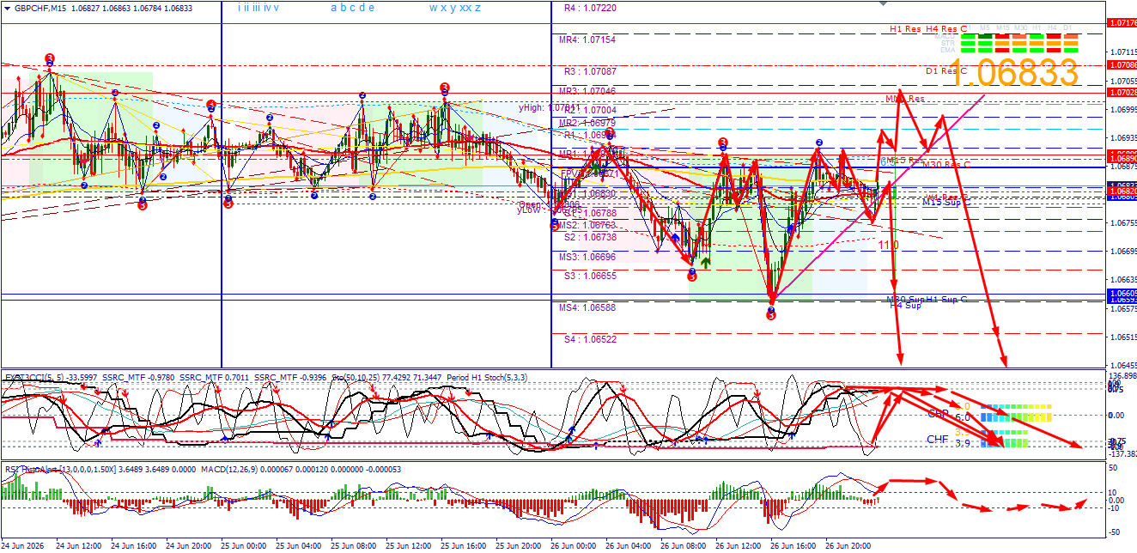1137x553 pixels.
Task: Click the GBP strength color bar
Action: click(1014, 416)
